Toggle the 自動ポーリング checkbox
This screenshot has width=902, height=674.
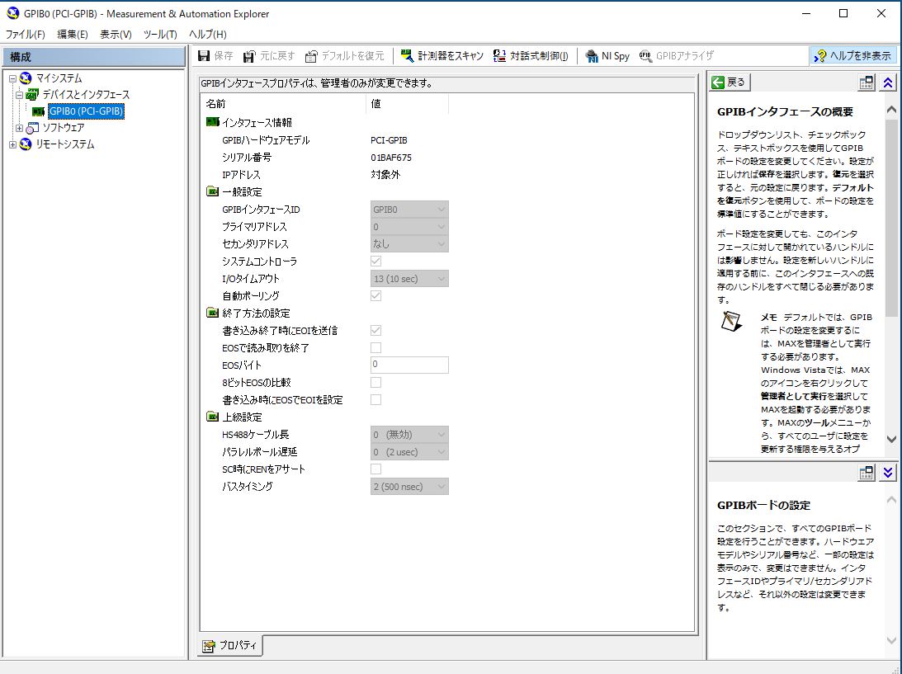pyautogui.click(x=375, y=295)
